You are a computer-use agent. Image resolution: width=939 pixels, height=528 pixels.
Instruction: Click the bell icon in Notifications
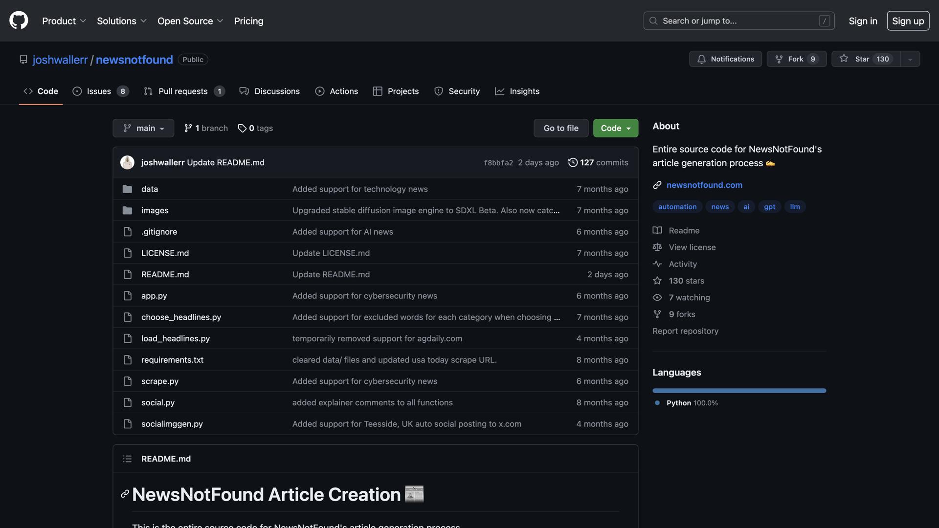[701, 59]
